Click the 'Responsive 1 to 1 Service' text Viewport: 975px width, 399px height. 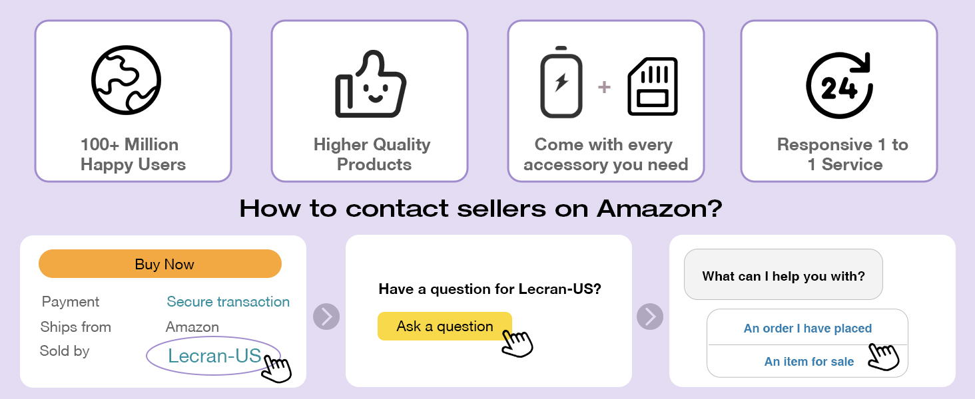(x=842, y=154)
